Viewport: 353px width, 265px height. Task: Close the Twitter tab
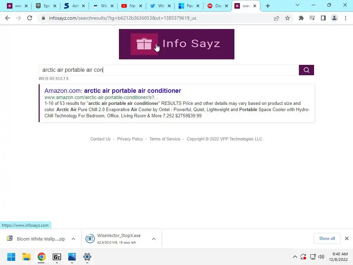click(x=169, y=6)
